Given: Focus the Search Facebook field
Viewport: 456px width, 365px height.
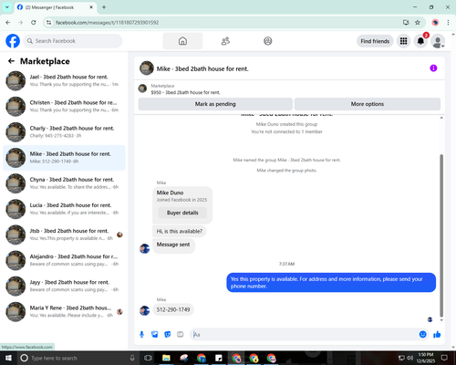Looking at the screenshot, I should coord(73,41).
